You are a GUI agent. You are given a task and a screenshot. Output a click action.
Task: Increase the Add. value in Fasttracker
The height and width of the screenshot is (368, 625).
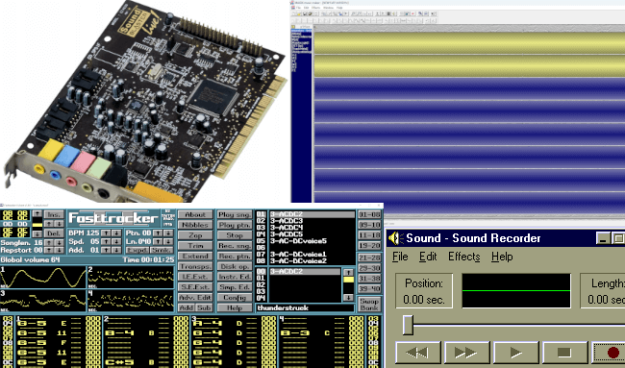pyautogui.click(x=106, y=250)
